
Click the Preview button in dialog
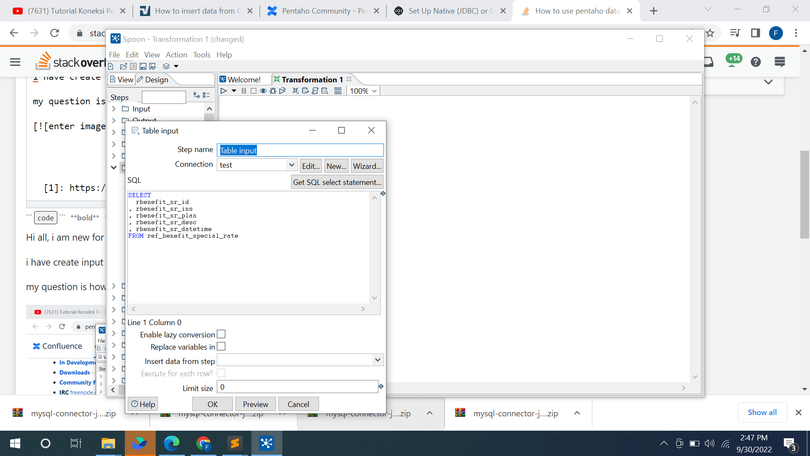pos(255,404)
